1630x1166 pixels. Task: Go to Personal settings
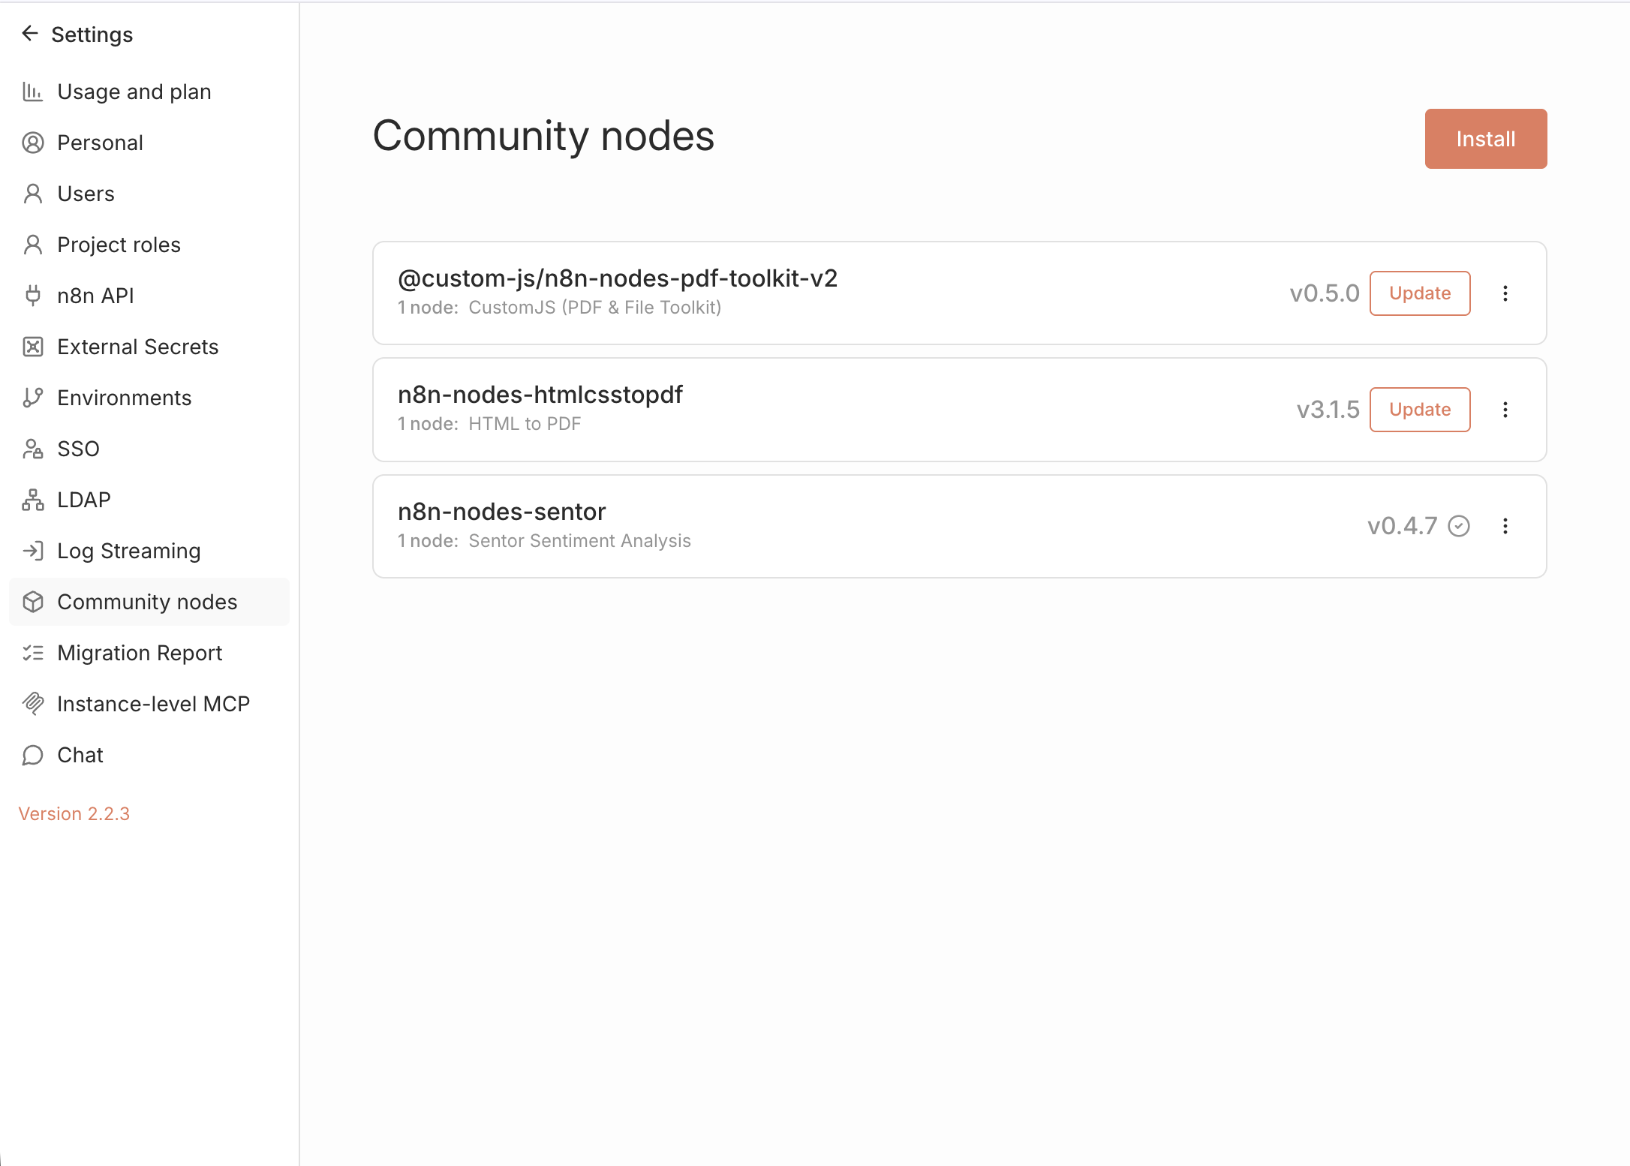[100, 143]
